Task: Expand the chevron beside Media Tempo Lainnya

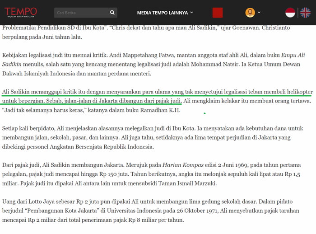Action: [192, 13]
